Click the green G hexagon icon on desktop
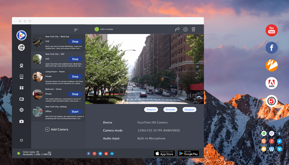Image resolution: width=289 pixels, height=165 pixels. click(x=264, y=133)
